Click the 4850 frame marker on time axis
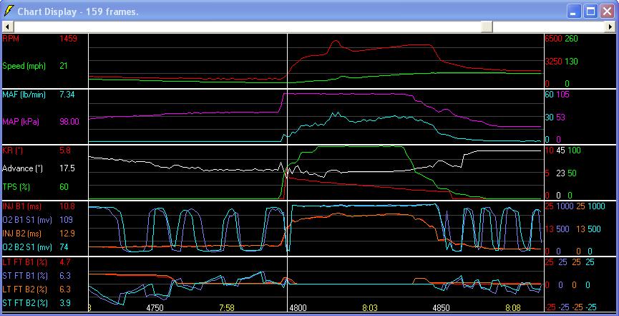The width and height of the screenshot is (619, 316). 442,308
